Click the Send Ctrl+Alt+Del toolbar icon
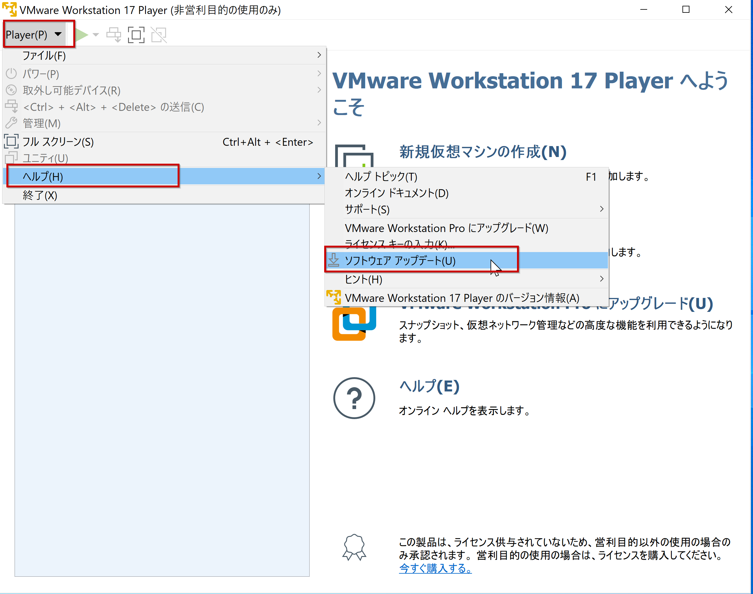This screenshot has height=594, width=753. 113,35
